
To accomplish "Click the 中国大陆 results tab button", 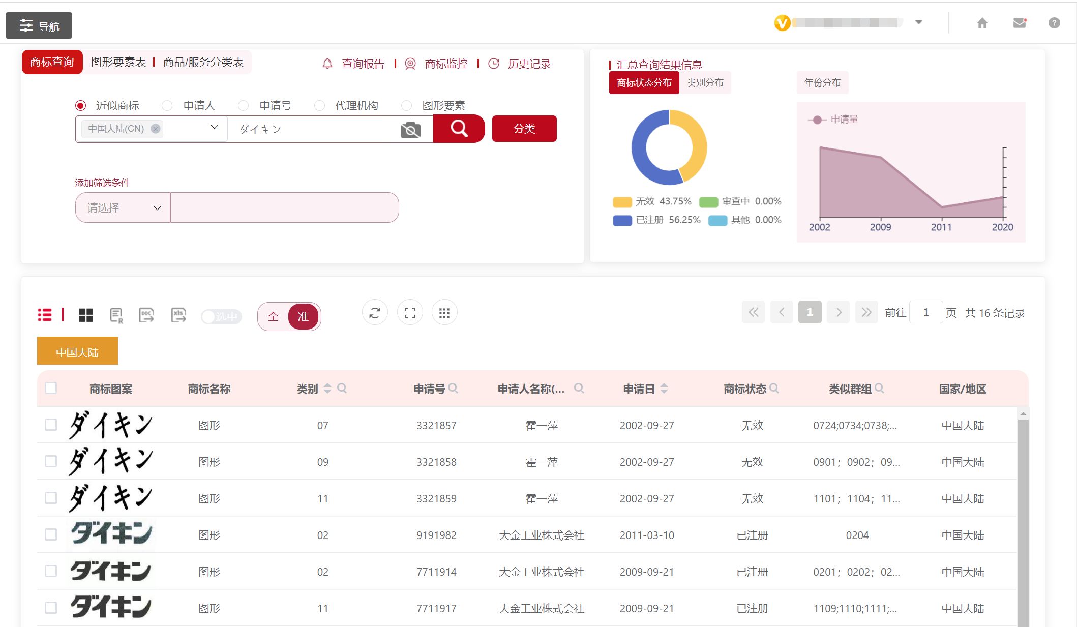I will (x=77, y=351).
